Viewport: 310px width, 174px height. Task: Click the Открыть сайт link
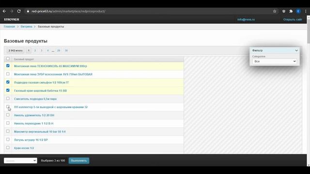point(293,19)
